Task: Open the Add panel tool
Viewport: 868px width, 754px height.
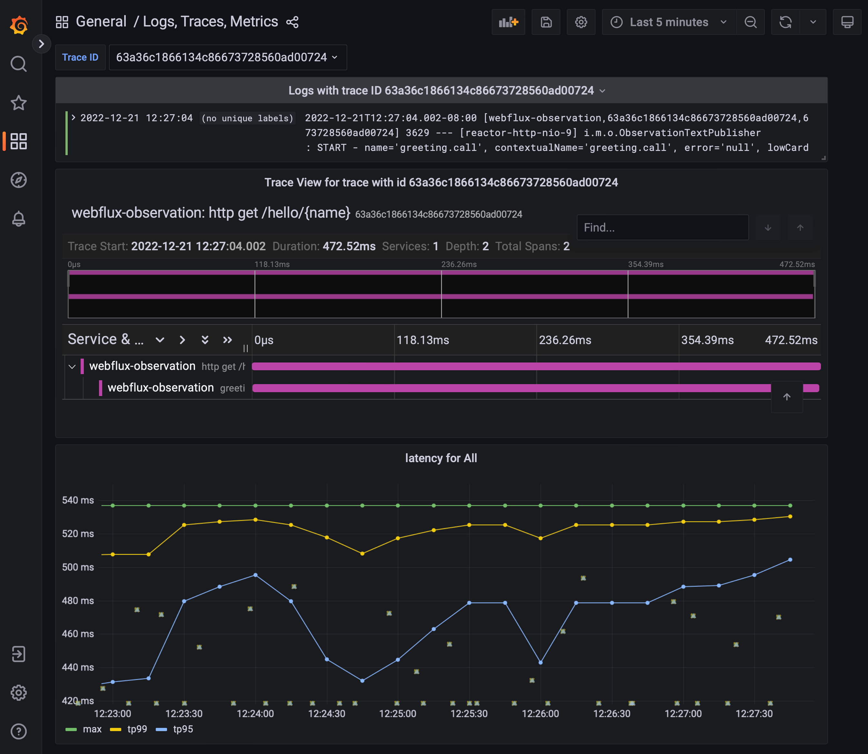Action: pyautogui.click(x=508, y=22)
